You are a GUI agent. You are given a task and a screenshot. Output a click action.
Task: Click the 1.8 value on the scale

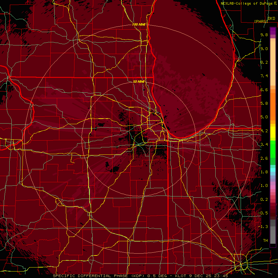264,172
